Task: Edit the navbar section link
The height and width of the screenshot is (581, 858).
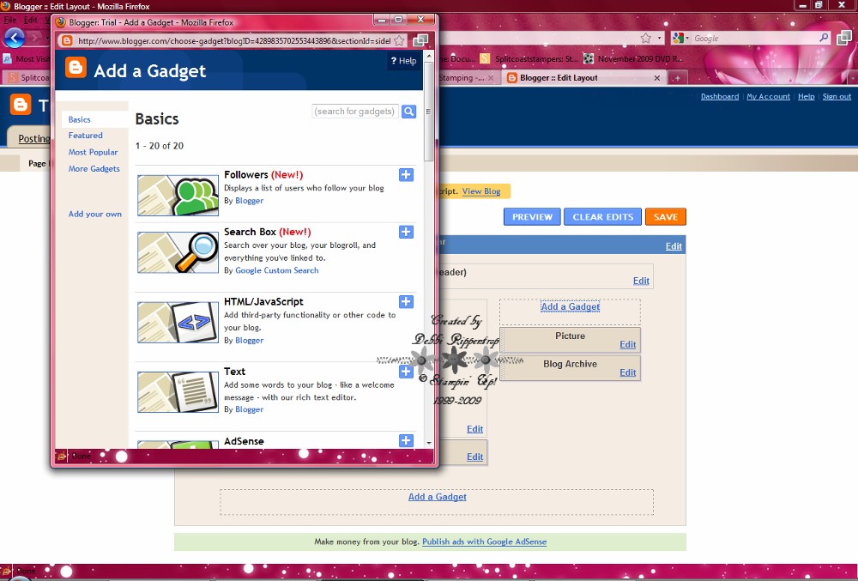Action: click(x=674, y=246)
